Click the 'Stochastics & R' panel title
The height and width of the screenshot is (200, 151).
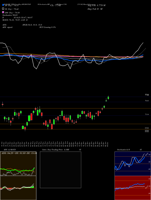tap(124, 150)
